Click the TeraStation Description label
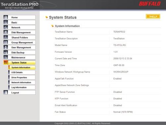Viewport: 166px width, 125px height. click(x=66, y=39)
